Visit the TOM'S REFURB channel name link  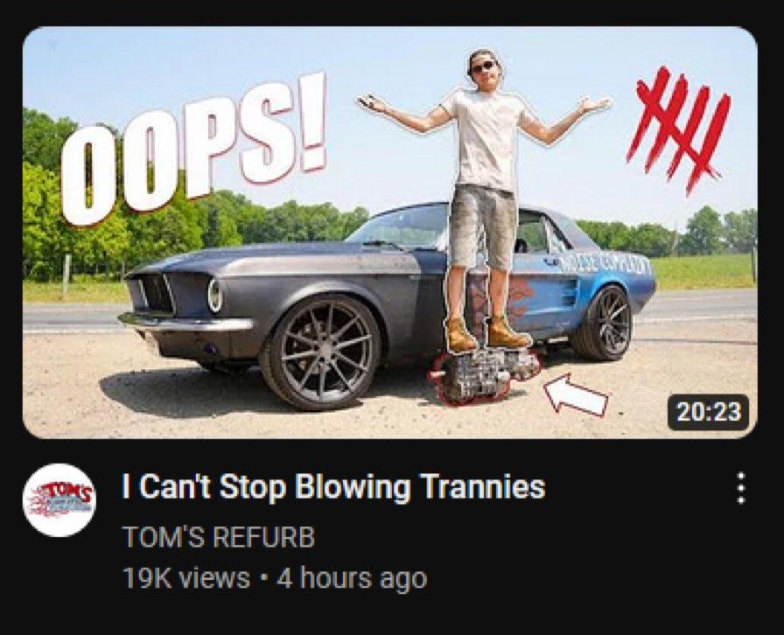[x=219, y=537]
